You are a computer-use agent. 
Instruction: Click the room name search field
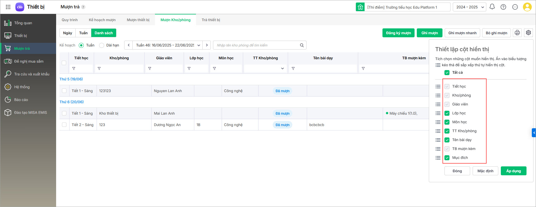(257, 45)
